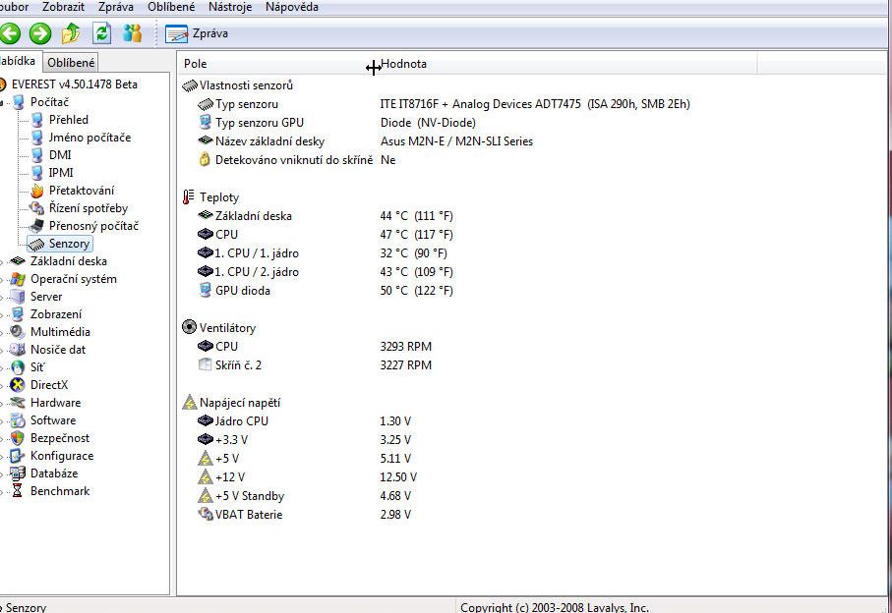This screenshot has height=613, width=892.
Task: Click the Detekováno vniknutí do skříně lock icon
Action: (x=205, y=160)
